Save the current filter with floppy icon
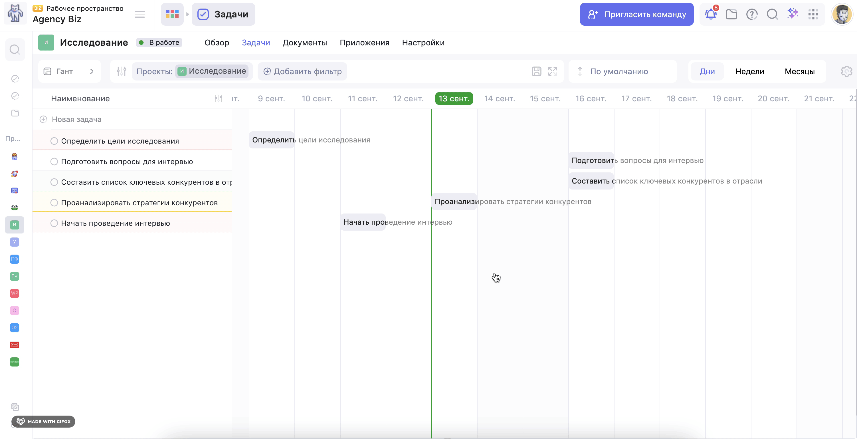Viewport: 857px width, 439px height. (x=536, y=71)
